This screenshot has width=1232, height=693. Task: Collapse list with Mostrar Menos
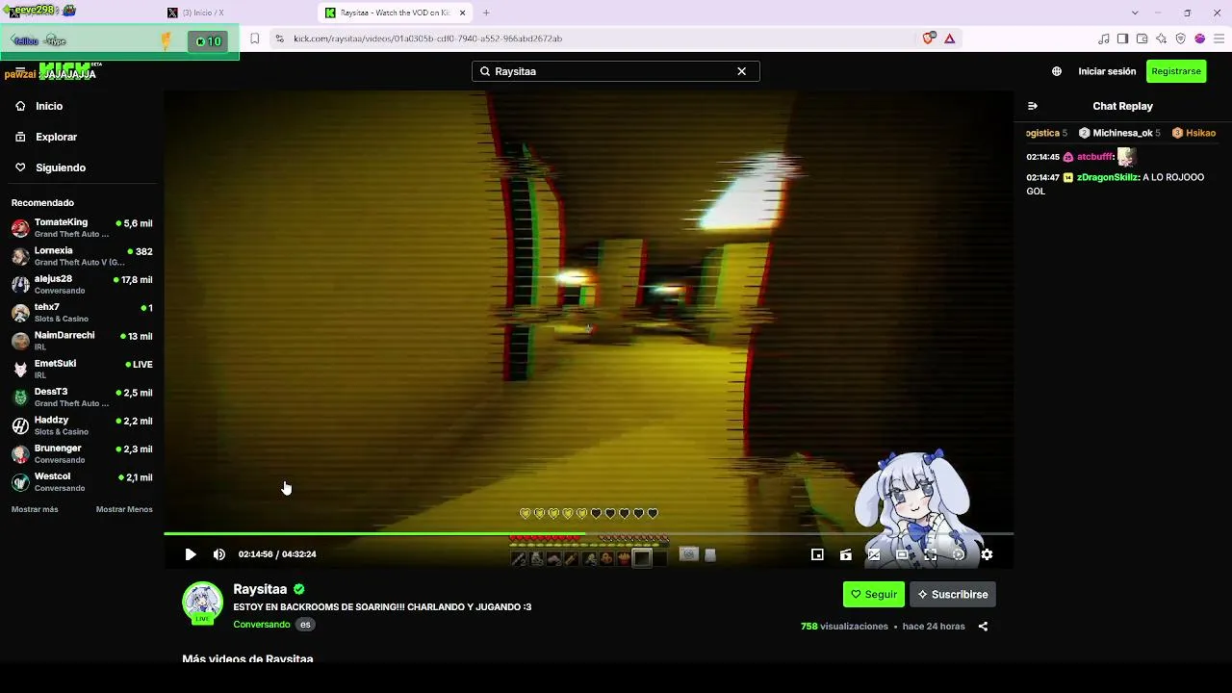(x=124, y=509)
